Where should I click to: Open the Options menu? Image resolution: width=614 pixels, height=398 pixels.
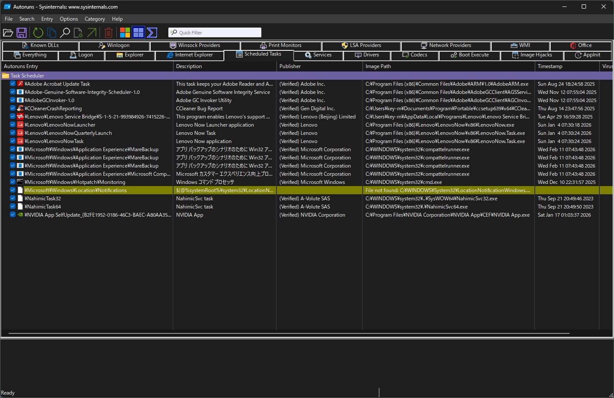(x=69, y=19)
